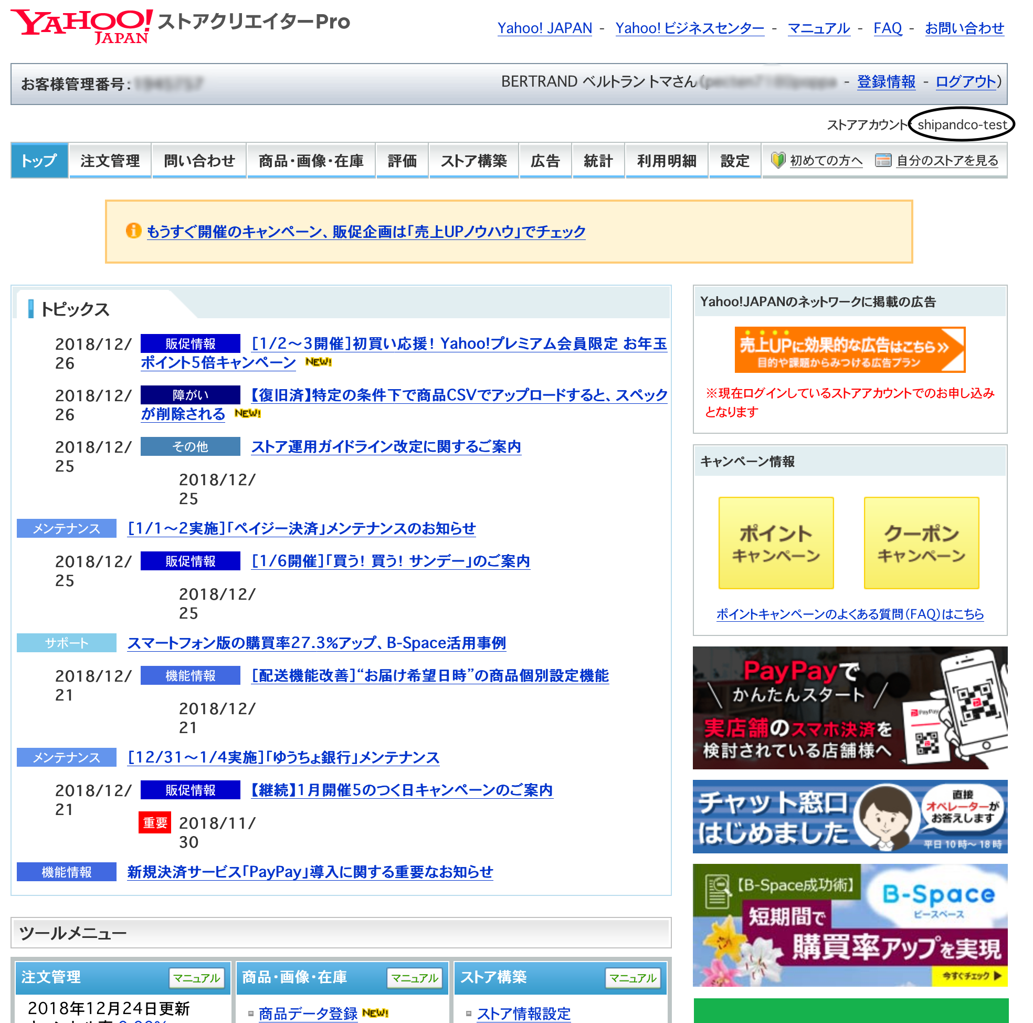
Task: Click the PayPay かんたんスタート banner
Action: (x=850, y=708)
